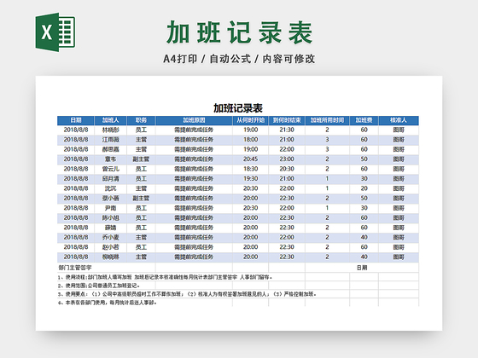Image resolution: width=478 pixels, height=358 pixels.
Task: Click the 18:00 start time in 江雨薇's row
Action: tap(251, 140)
